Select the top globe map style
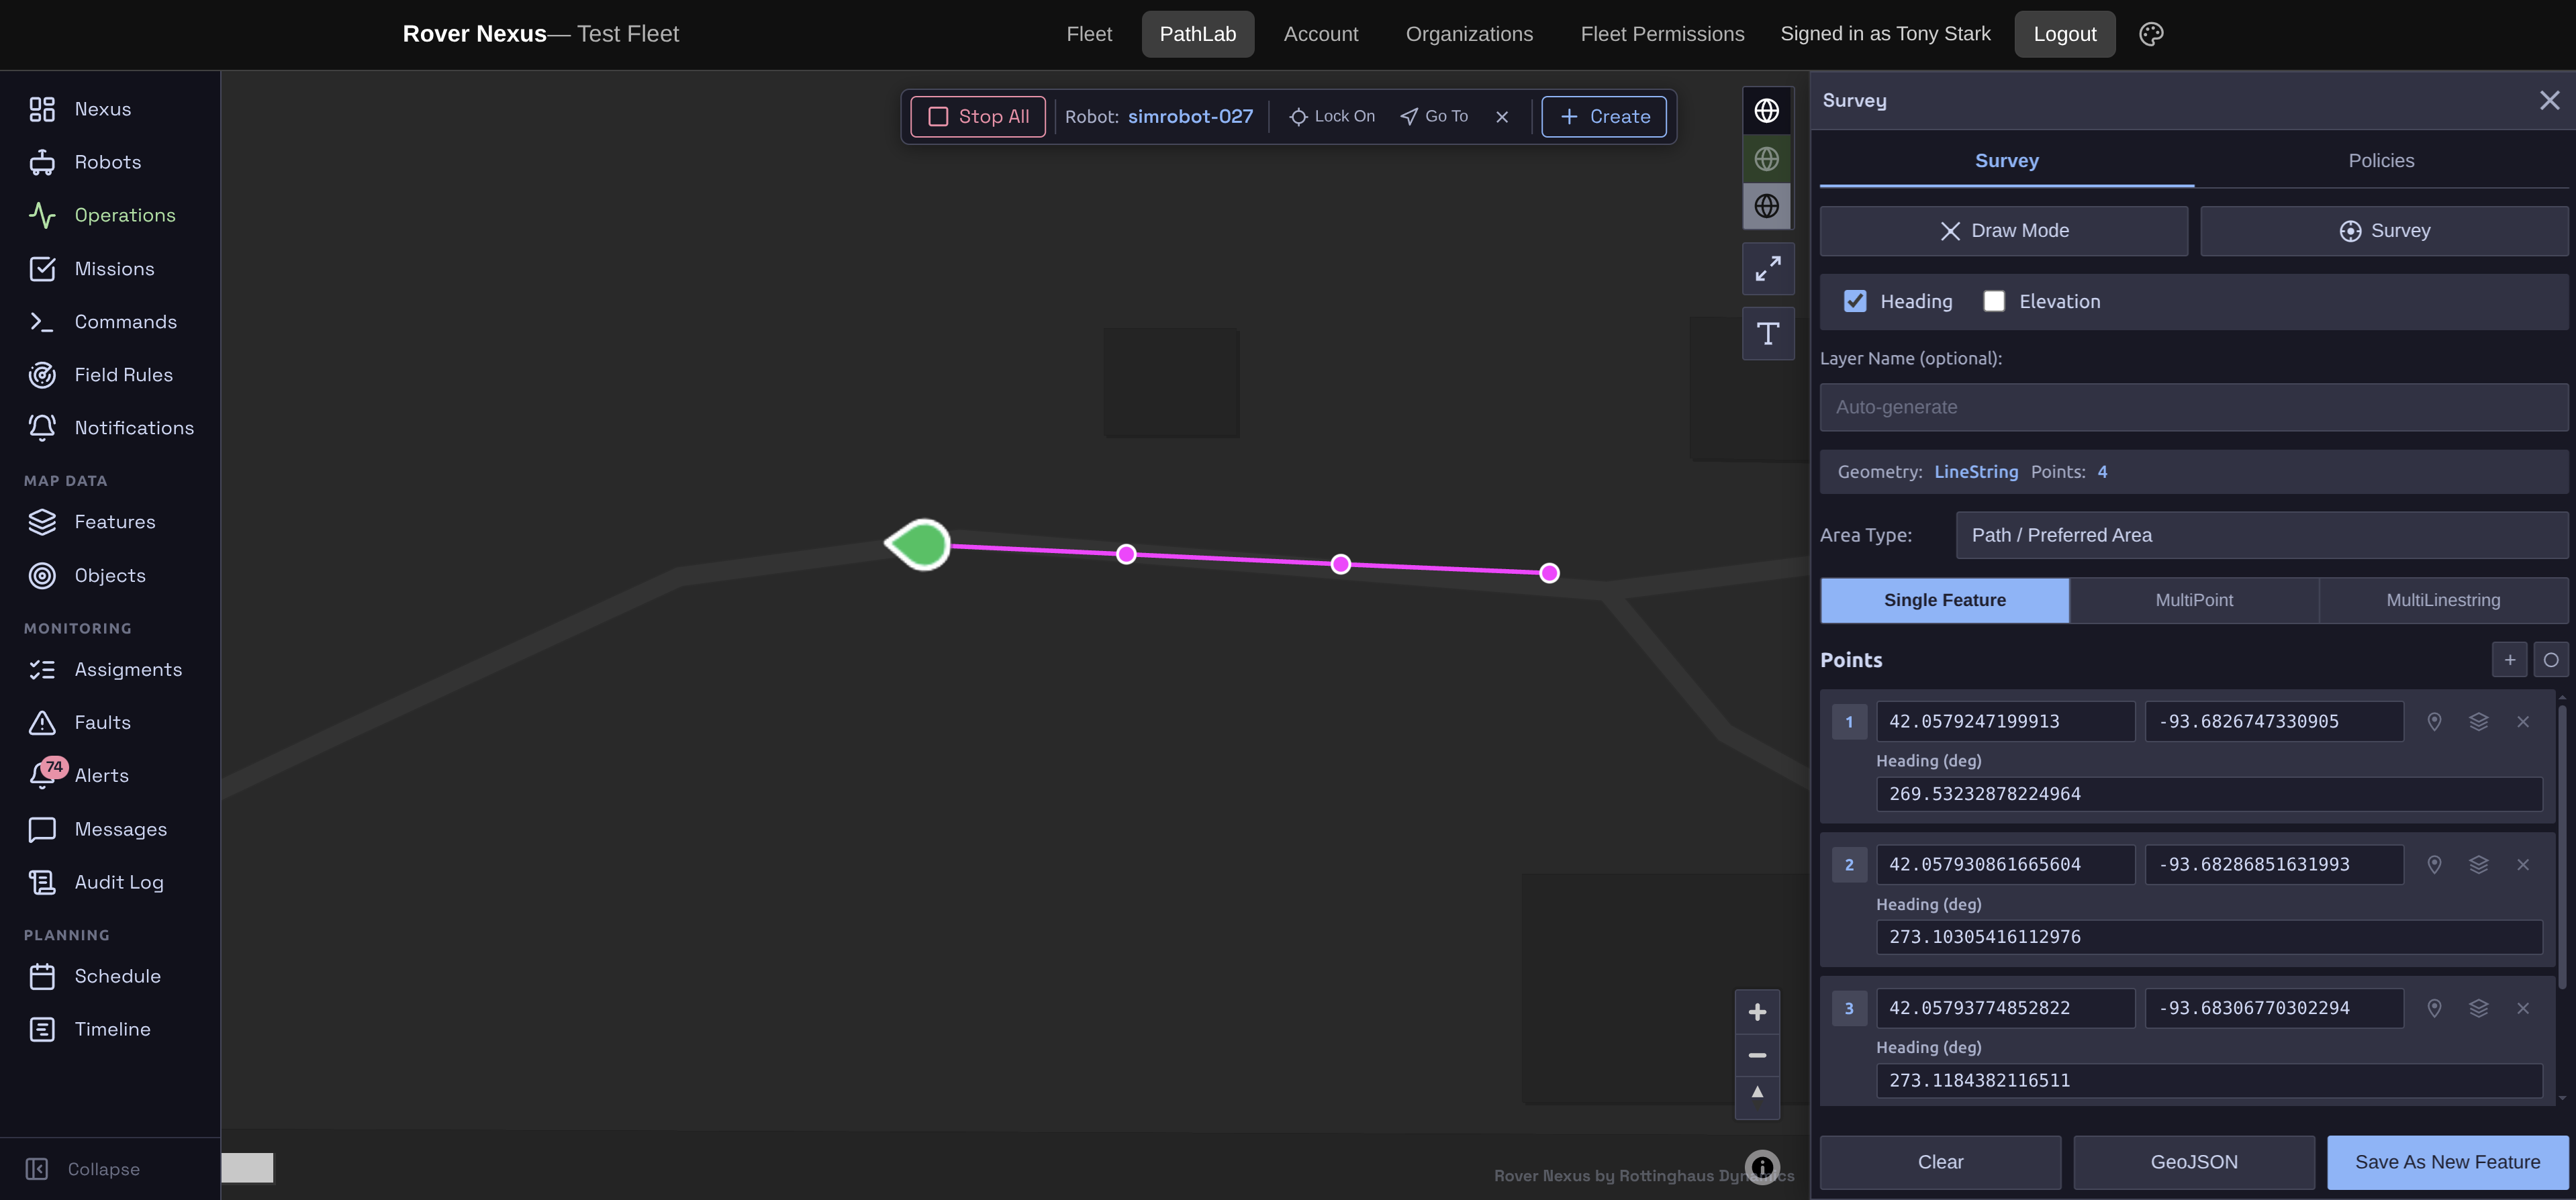This screenshot has width=2576, height=1200. pyautogui.click(x=1767, y=111)
